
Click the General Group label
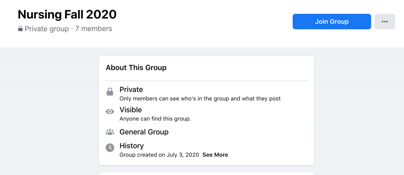coord(144,132)
